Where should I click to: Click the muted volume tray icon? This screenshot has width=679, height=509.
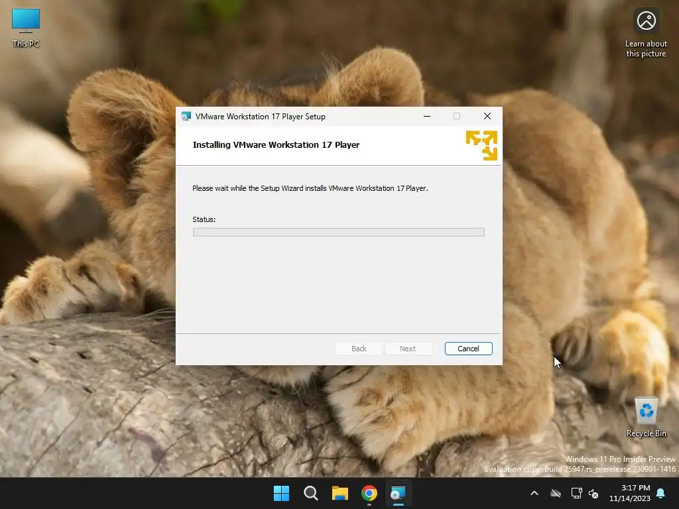pyautogui.click(x=593, y=493)
